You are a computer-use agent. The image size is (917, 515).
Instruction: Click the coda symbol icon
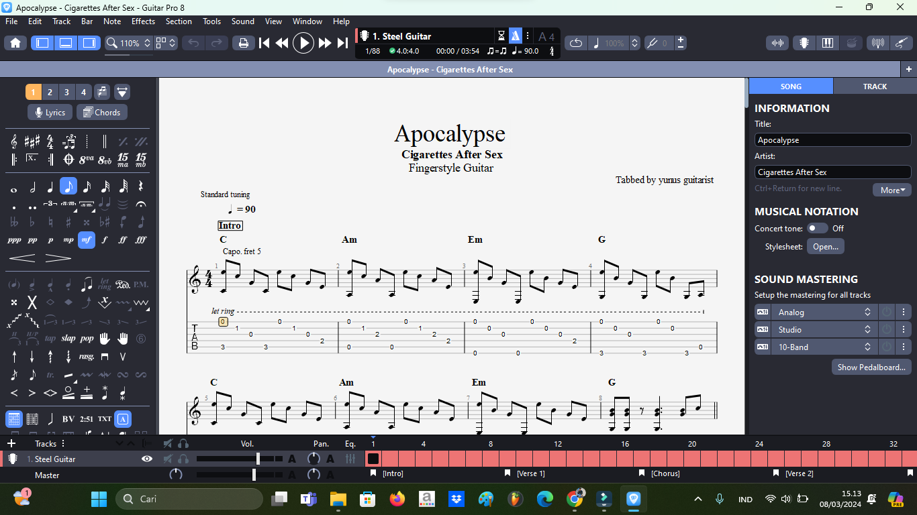(x=68, y=160)
